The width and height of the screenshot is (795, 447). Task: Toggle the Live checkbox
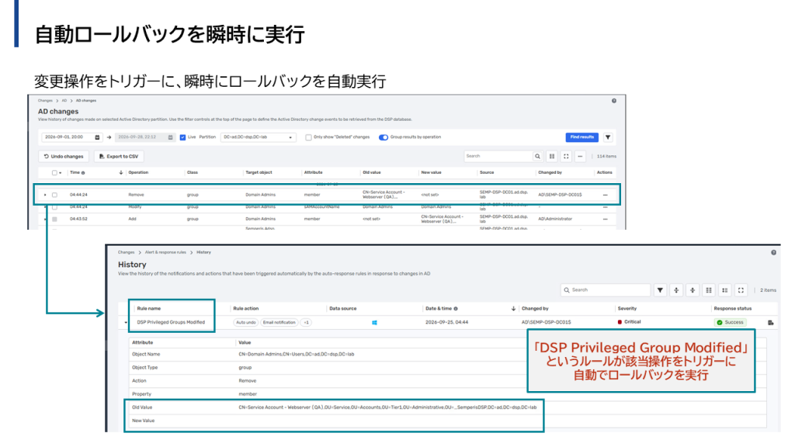[x=182, y=137]
